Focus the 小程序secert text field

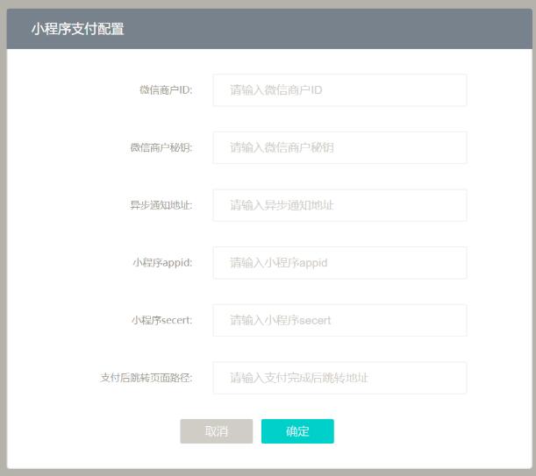(x=339, y=320)
